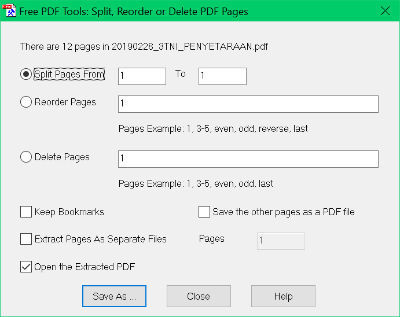Image resolution: width=400 pixels, height=317 pixels.
Task: Click the Reorder Pages text field
Action: tap(248, 104)
